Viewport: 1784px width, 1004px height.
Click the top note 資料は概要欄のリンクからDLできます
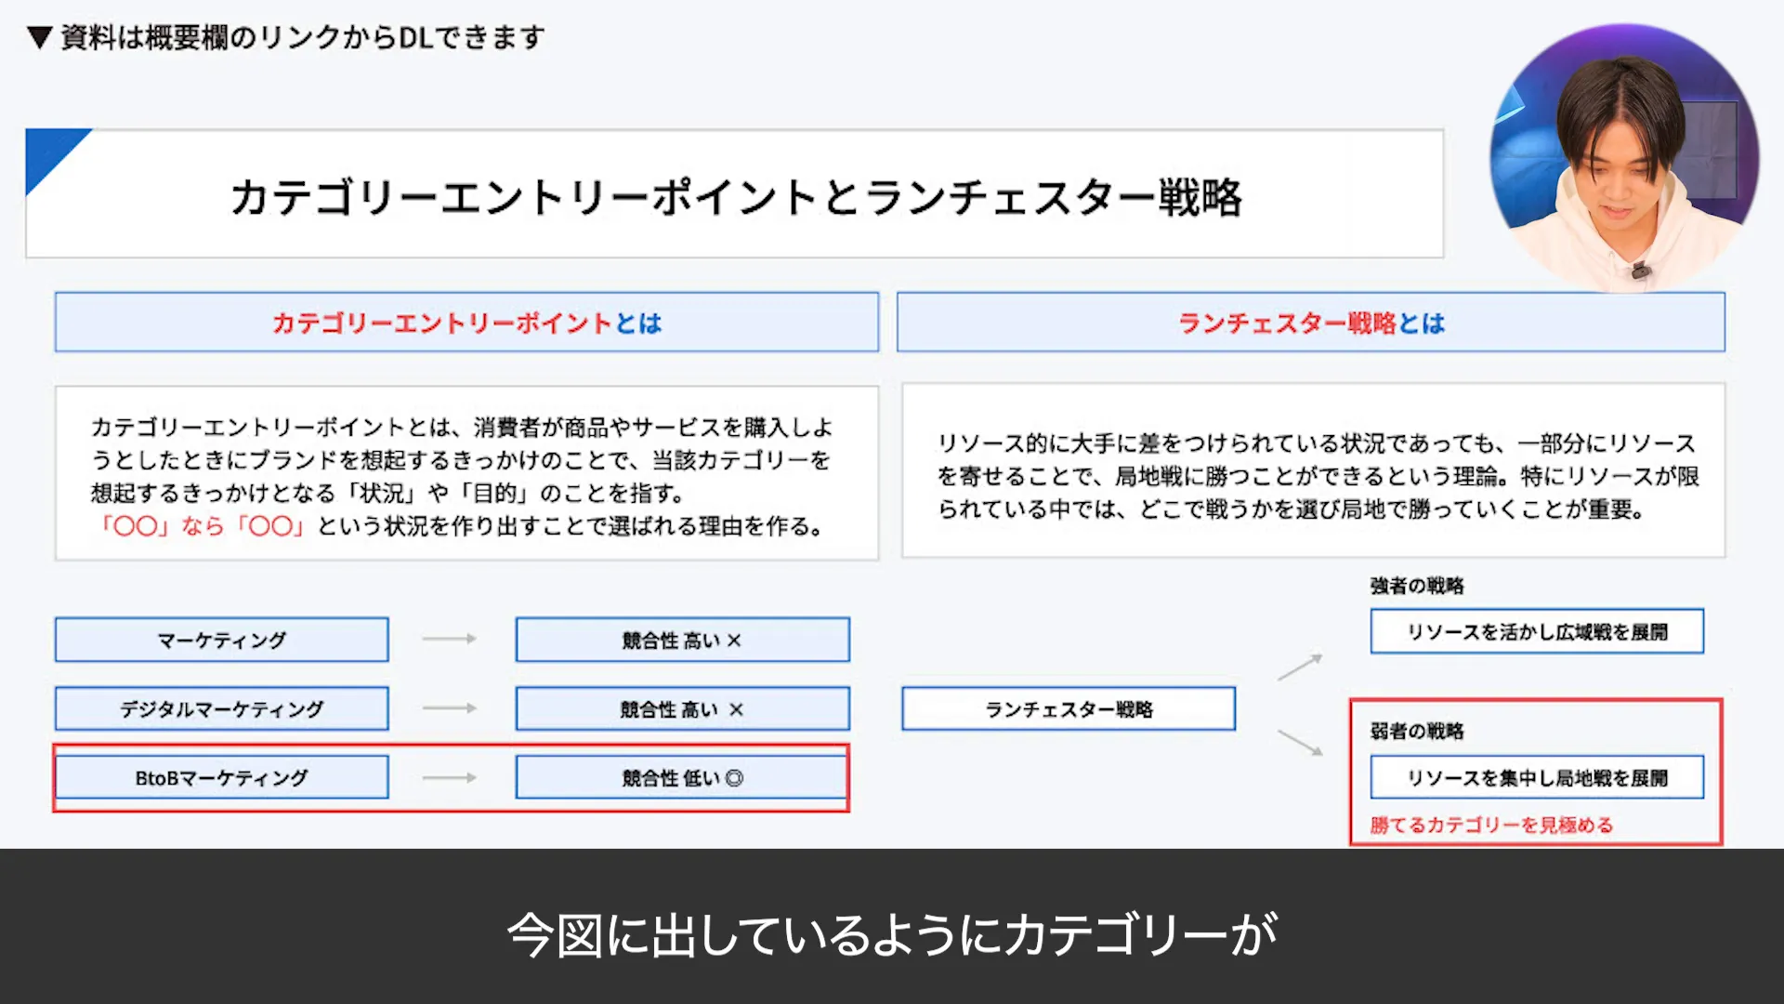pyautogui.click(x=303, y=37)
